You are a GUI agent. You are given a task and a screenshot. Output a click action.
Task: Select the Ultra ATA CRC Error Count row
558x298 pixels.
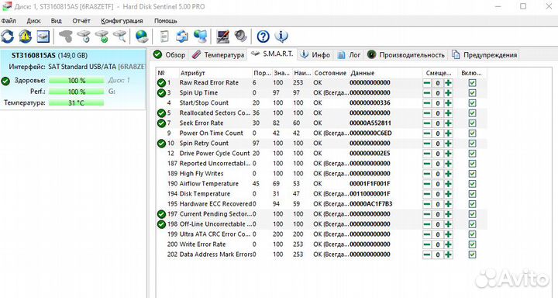(322, 234)
